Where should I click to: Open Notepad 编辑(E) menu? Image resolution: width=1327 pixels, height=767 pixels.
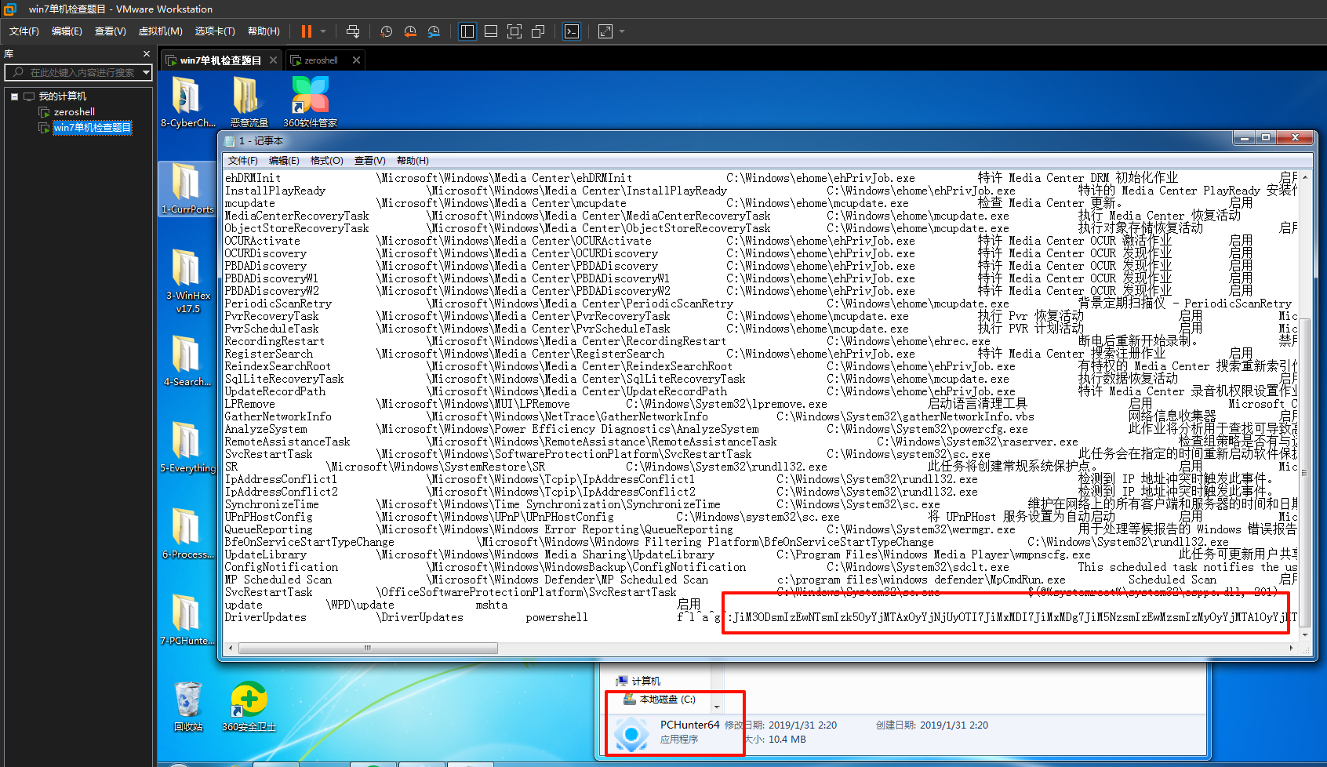coord(284,161)
